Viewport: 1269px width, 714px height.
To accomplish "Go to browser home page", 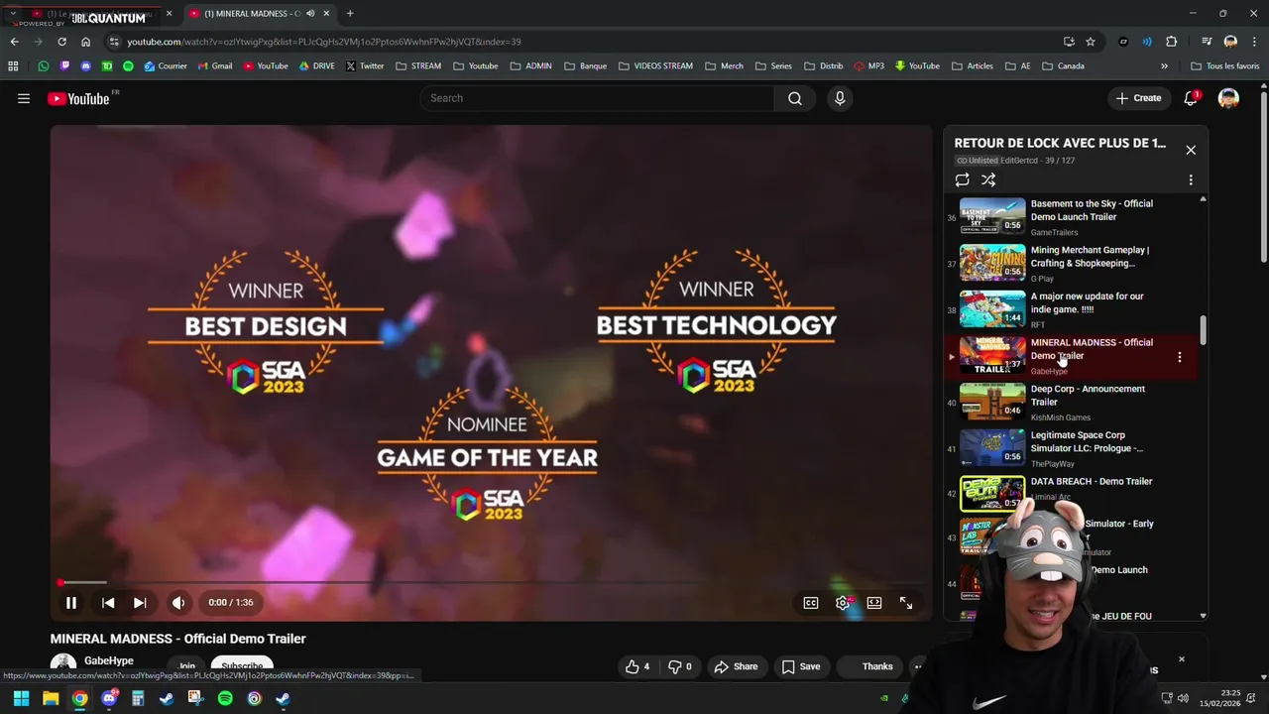I will coord(85,42).
